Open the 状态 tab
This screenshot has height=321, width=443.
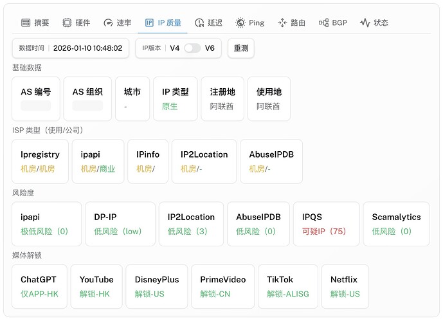(x=374, y=23)
